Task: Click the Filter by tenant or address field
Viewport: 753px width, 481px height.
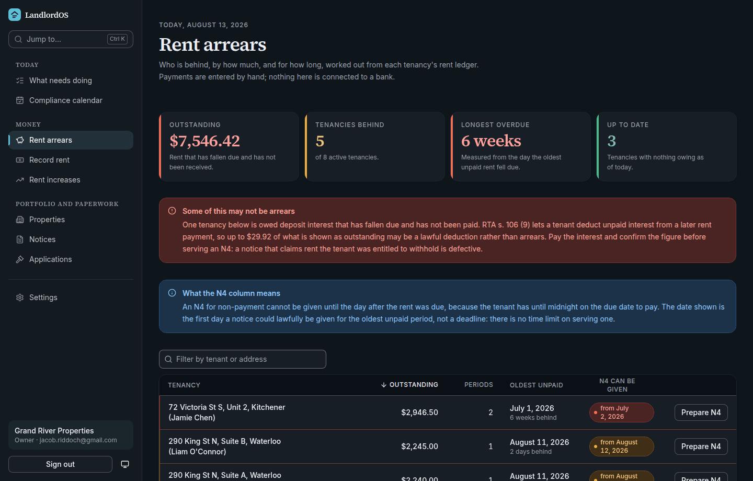Action: coord(243,359)
